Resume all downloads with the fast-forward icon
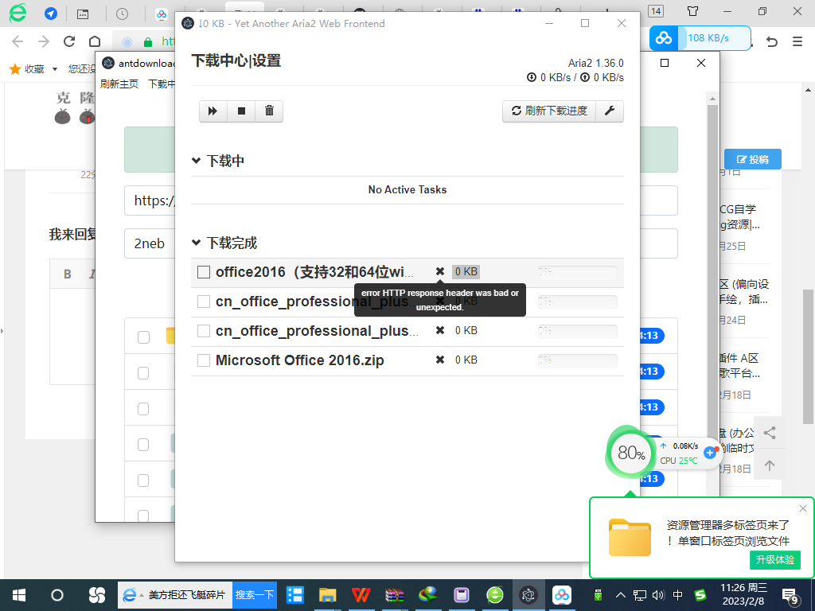Screen dimensions: 815x611 click(213, 111)
